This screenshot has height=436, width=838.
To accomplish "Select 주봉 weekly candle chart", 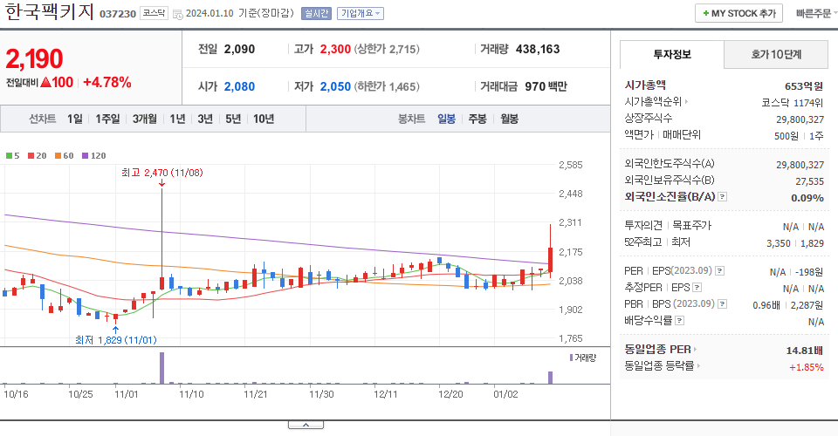I will pyautogui.click(x=477, y=119).
